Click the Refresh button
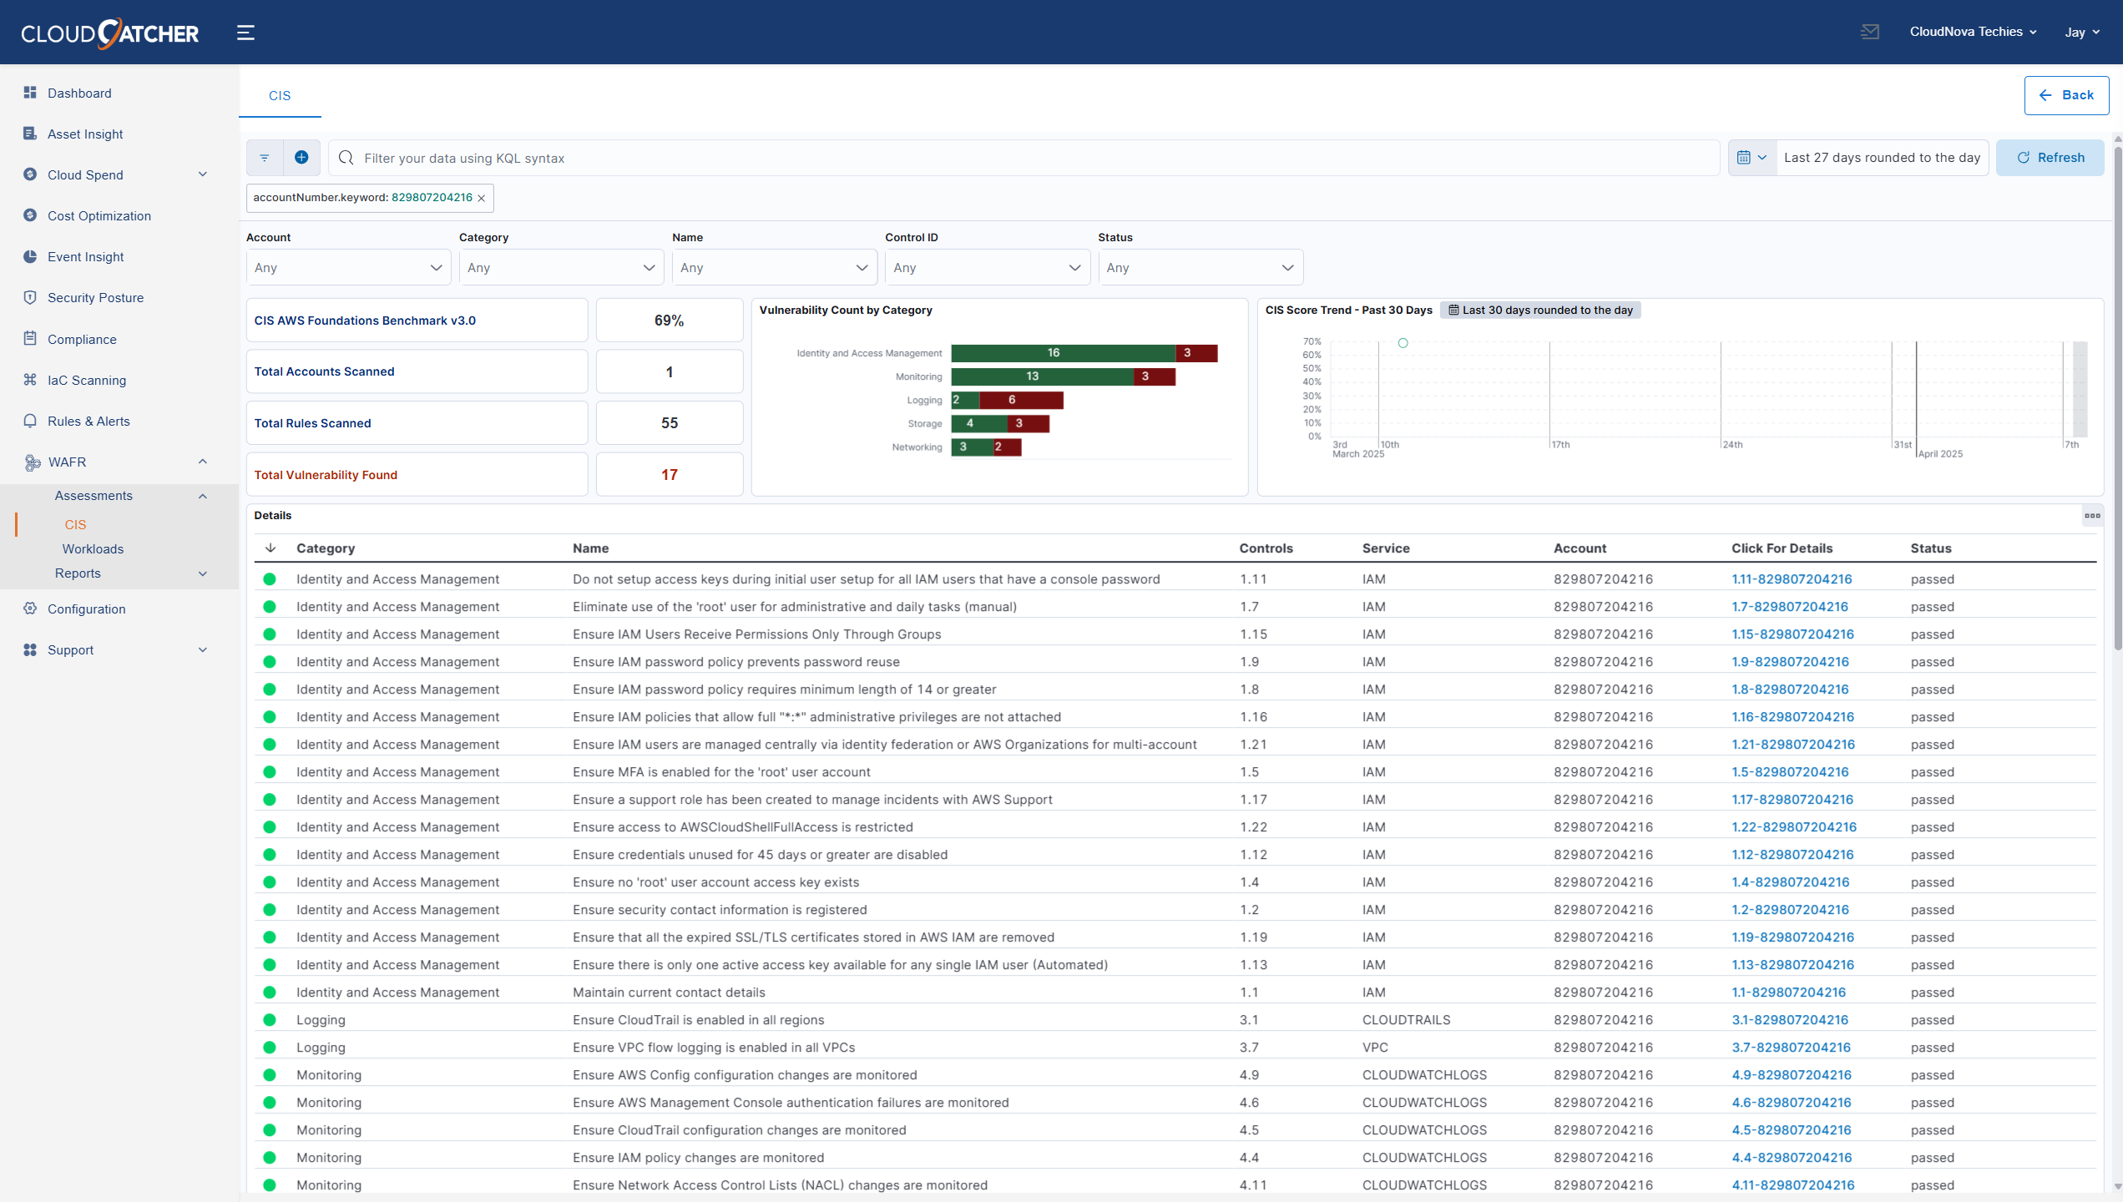This screenshot has height=1202, width=2123. click(x=2050, y=158)
